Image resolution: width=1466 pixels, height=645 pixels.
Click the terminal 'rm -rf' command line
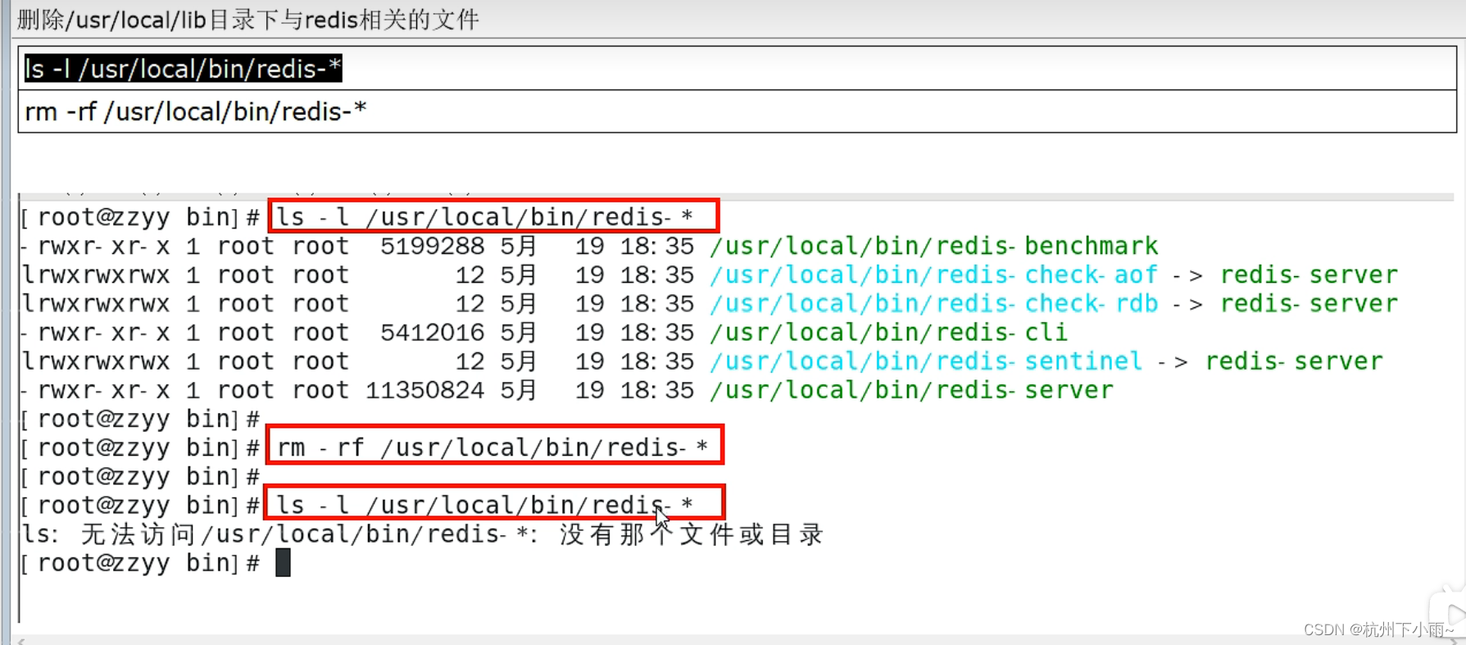coord(492,447)
